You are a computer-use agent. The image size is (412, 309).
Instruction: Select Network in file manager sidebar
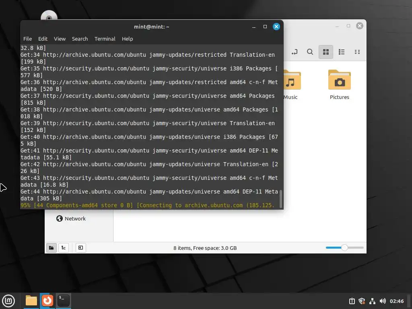click(x=71, y=218)
